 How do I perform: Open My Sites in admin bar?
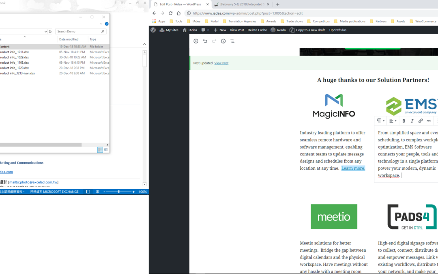[169, 30]
